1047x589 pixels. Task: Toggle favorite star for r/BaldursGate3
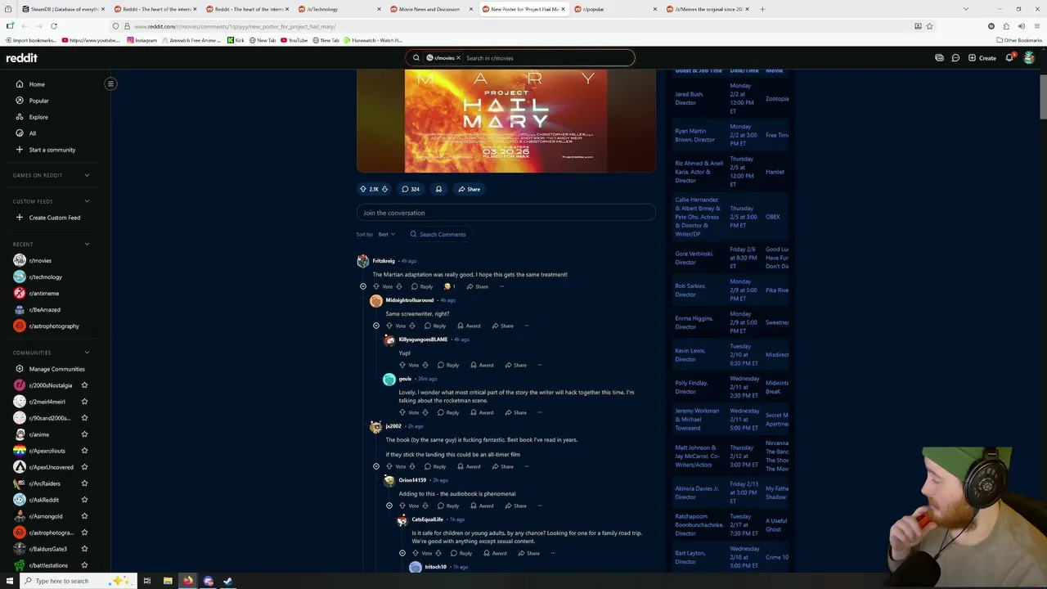coord(84,549)
